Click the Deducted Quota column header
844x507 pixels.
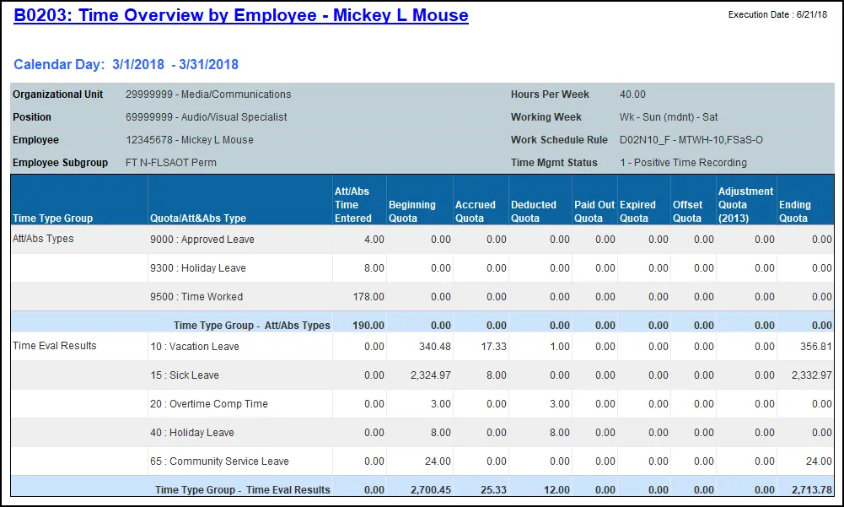tap(534, 212)
